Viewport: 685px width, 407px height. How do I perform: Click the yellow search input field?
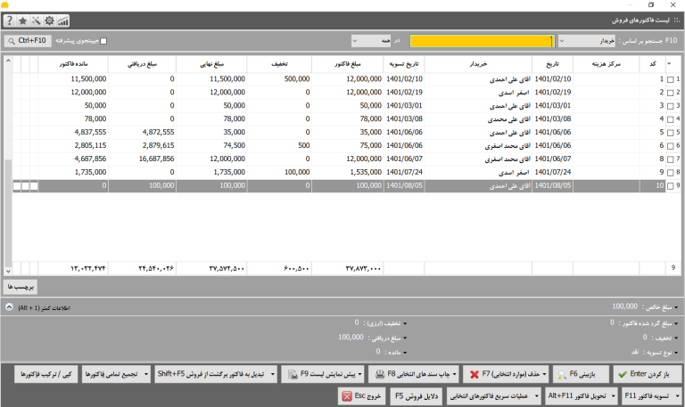click(483, 41)
